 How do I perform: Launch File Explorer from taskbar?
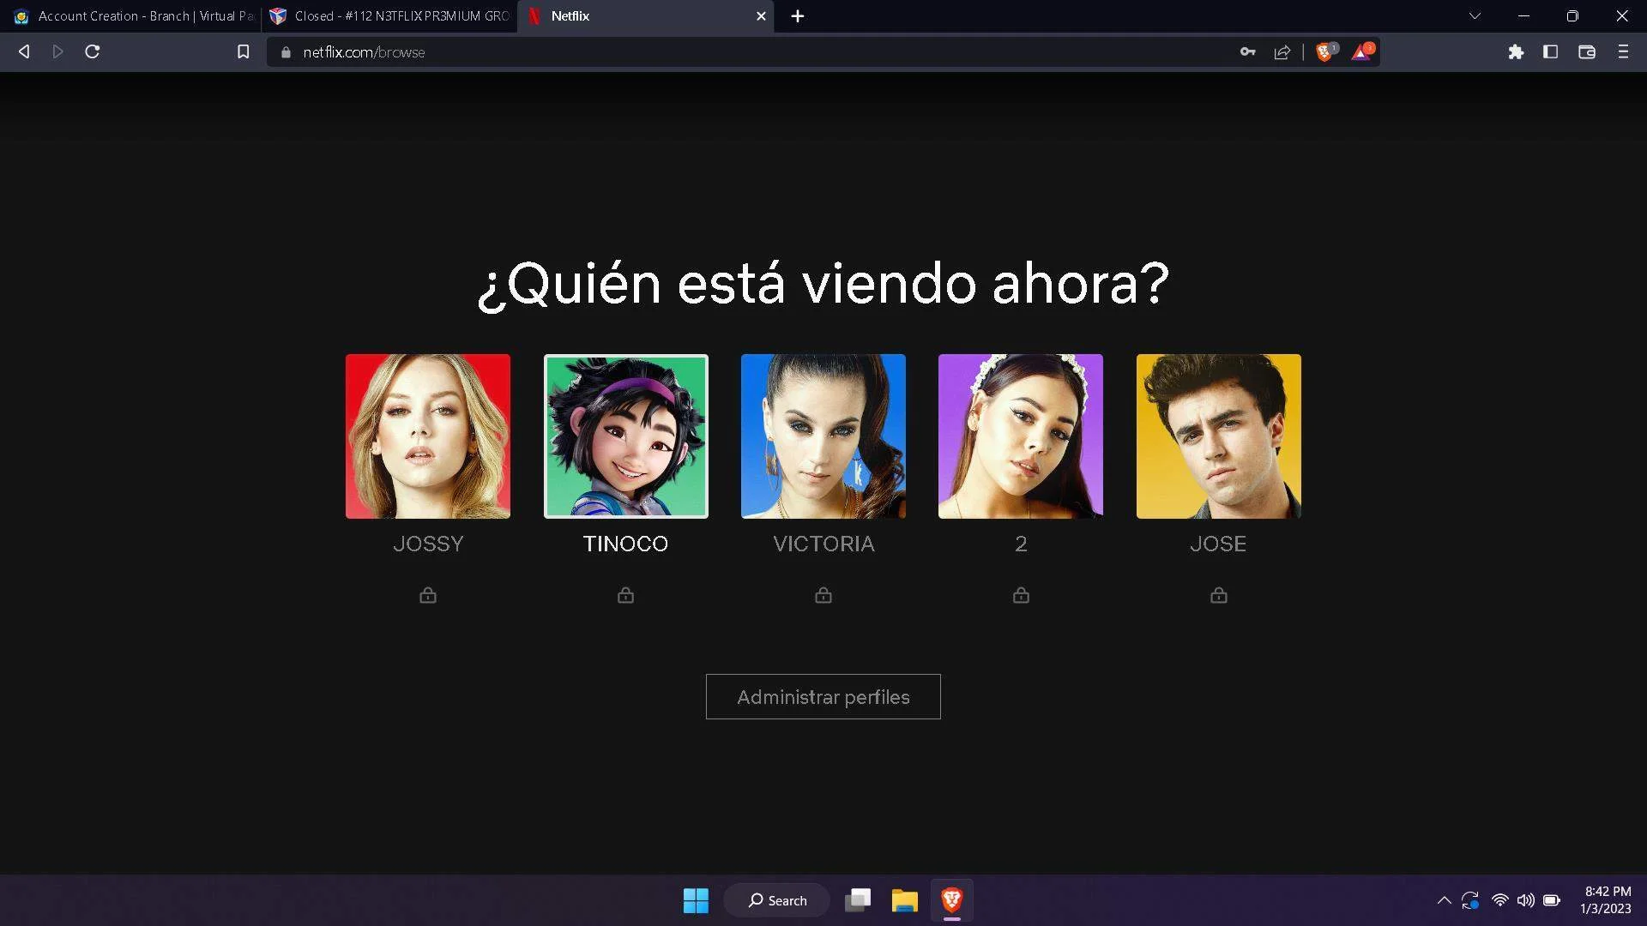[905, 900]
